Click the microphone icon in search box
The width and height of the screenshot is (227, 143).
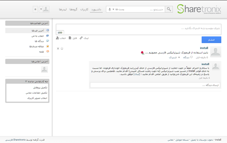point(110,9)
